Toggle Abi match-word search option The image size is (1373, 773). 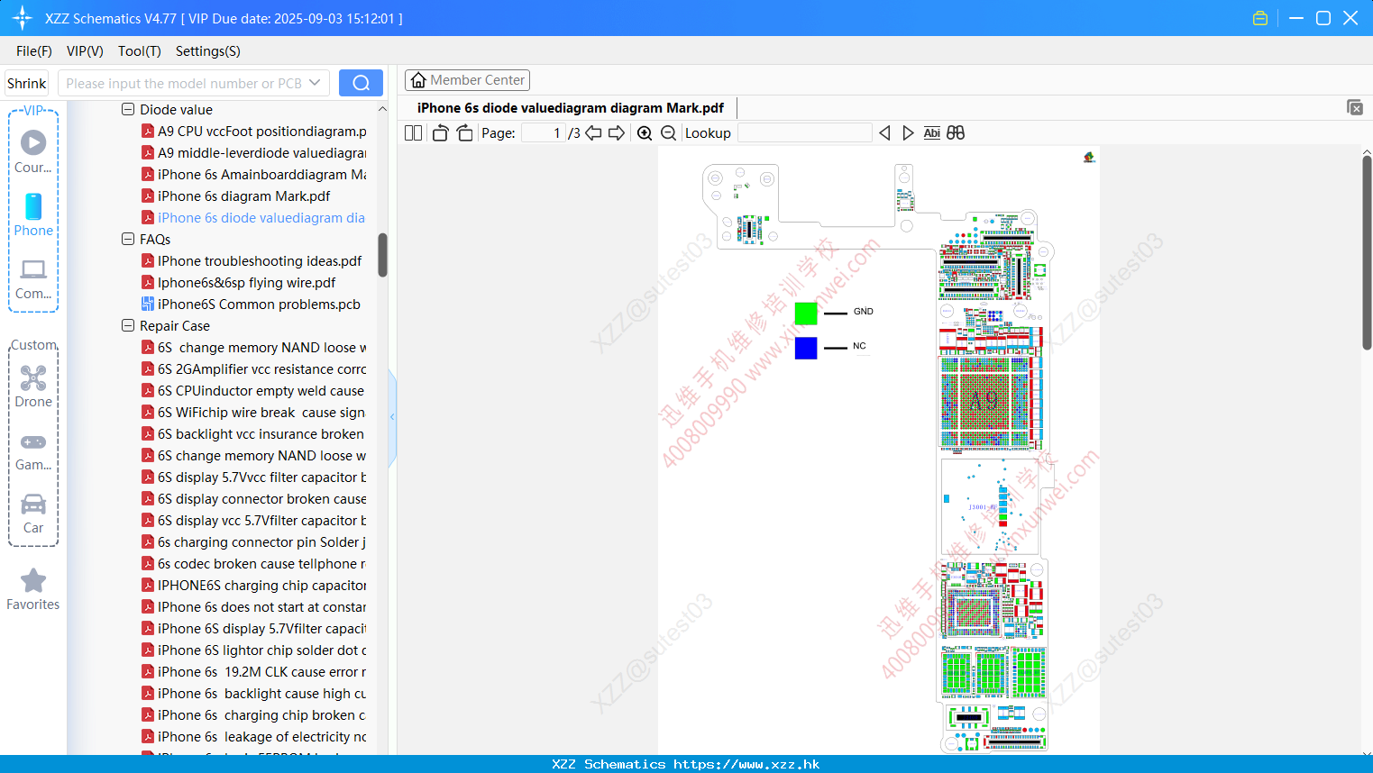932,133
